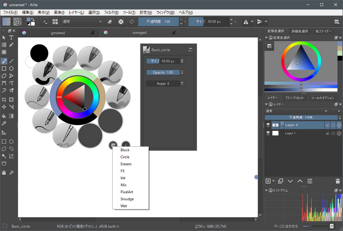Screen dimensions: 343x231
Task: Add a new layer in Layers panel
Action: coord(268,181)
